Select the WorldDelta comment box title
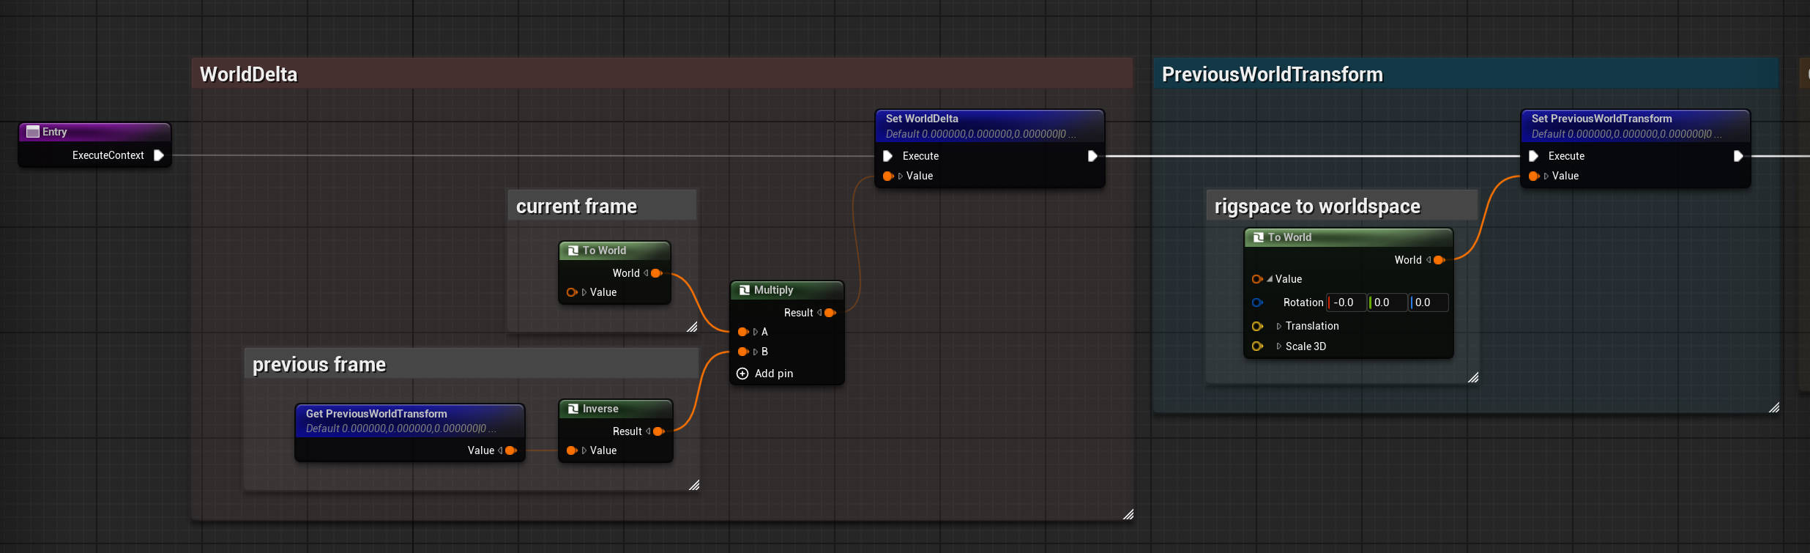 [x=249, y=75]
